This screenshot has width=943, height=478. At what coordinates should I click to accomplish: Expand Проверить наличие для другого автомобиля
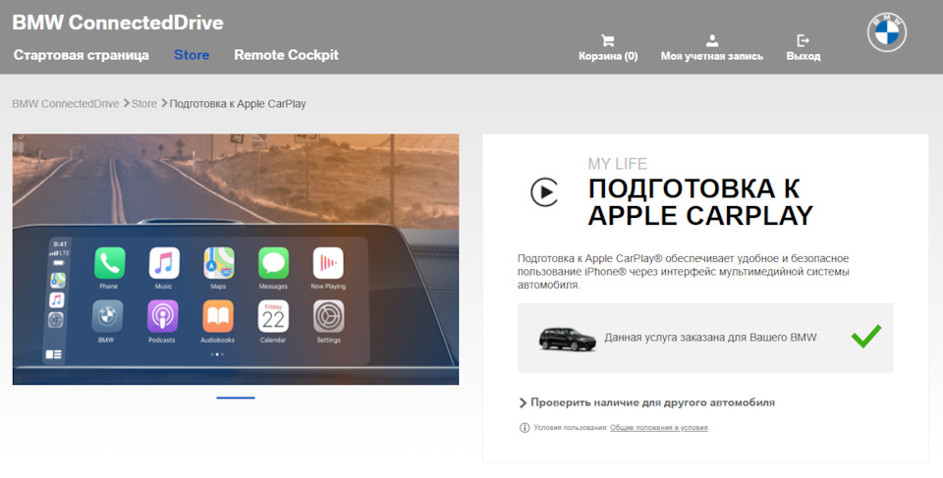(647, 402)
